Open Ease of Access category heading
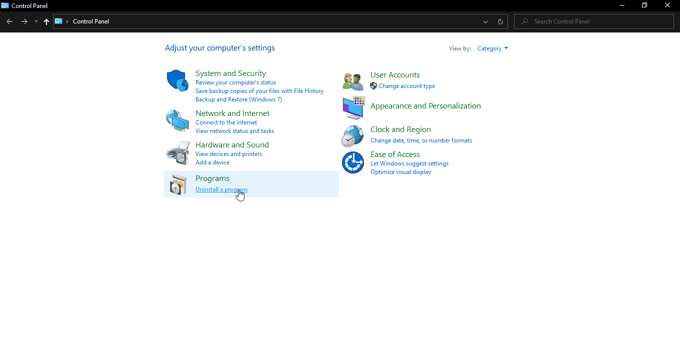The width and height of the screenshot is (680, 364). point(395,154)
